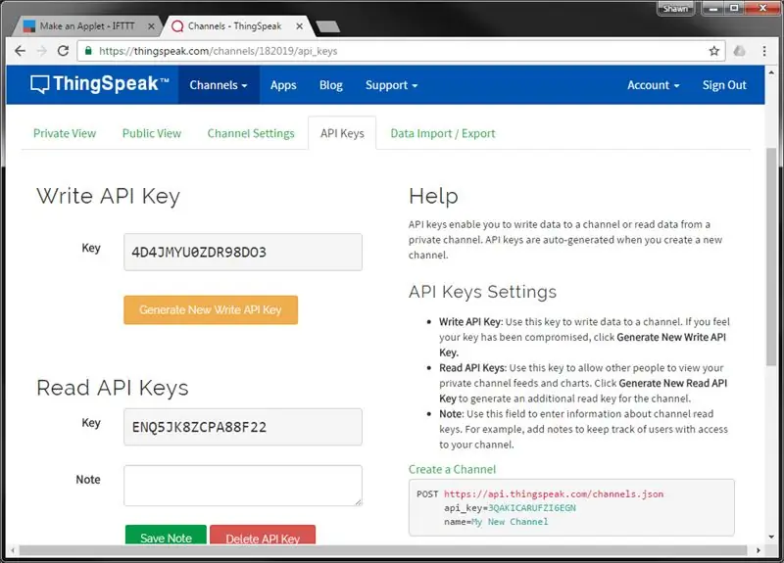Switch to Make an Applet - IFTTT tab
Image resolution: width=784 pixels, height=563 pixels.
pos(86,26)
